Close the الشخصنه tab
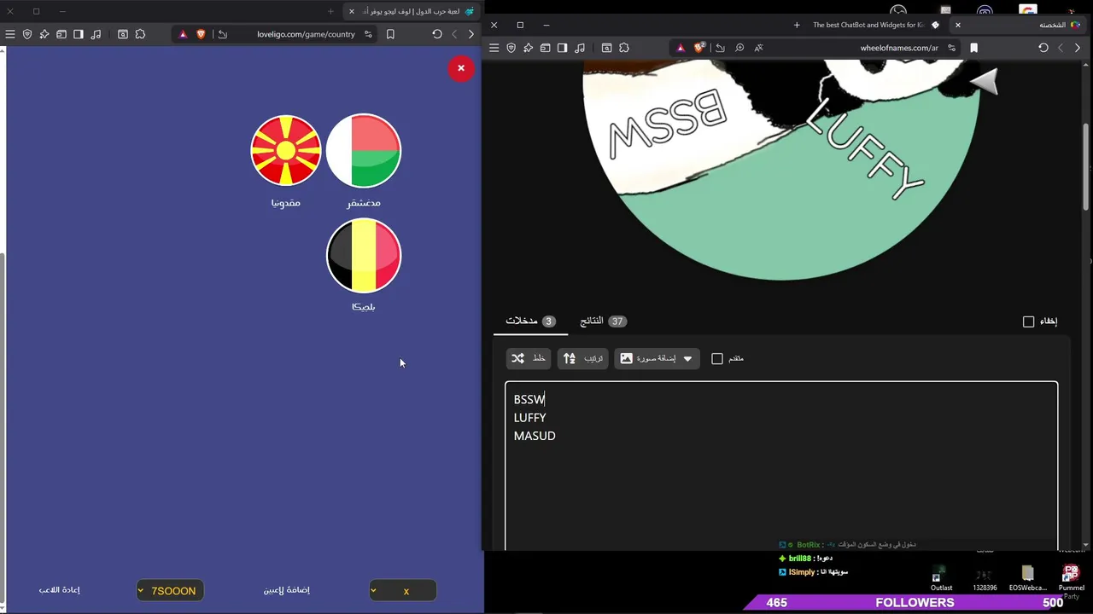The image size is (1093, 614). (x=957, y=25)
